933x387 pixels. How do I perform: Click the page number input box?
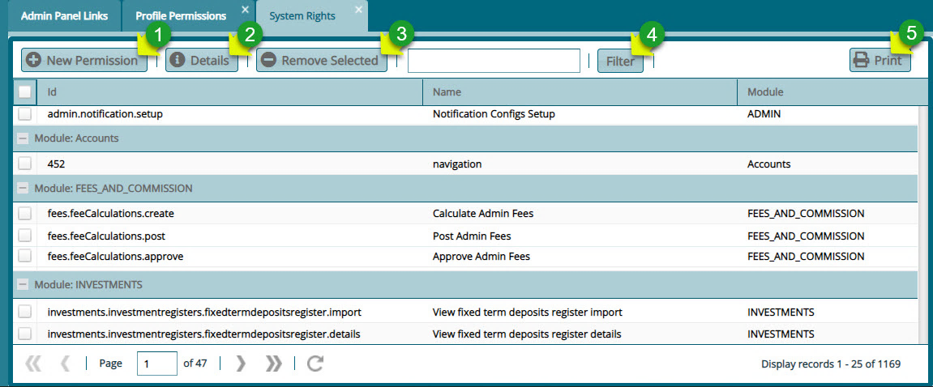(157, 364)
